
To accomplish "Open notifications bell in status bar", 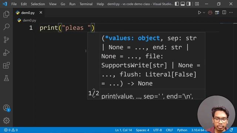I will point(231,130).
